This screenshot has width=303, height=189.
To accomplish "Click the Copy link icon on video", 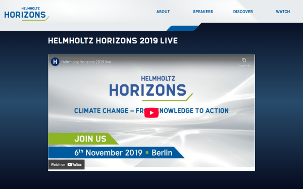I will coord(244,62).
